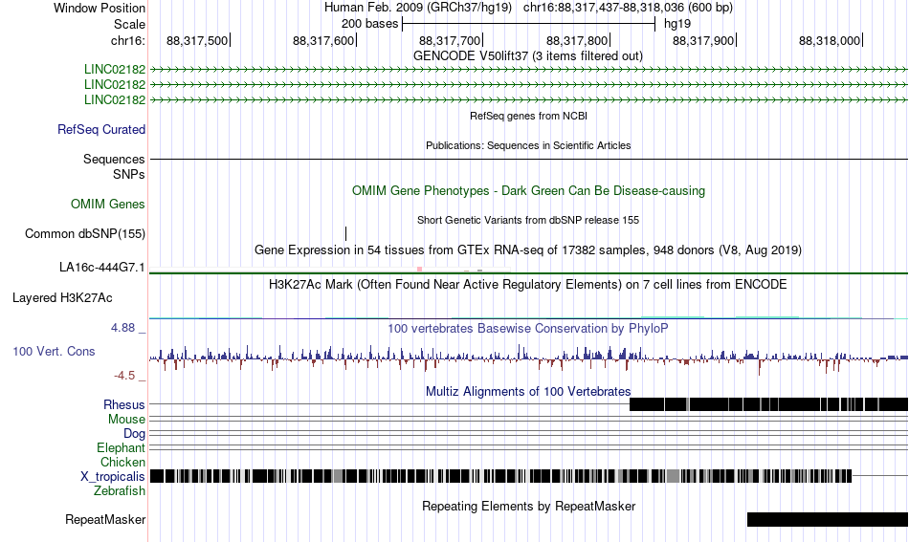Viewport: 909px width, 542px height.
Task: Open the GTEx Gene Expression track title
Action: click(x=528, y=250)
